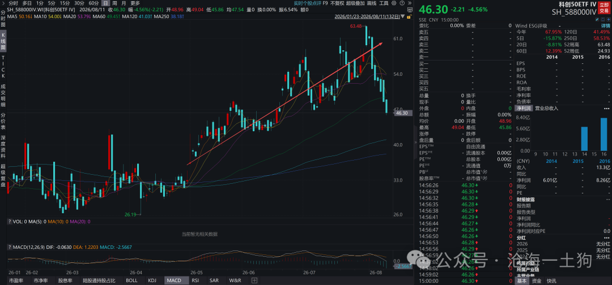
Task: Select the 日 daily chart tab
Action: (106, 3)
